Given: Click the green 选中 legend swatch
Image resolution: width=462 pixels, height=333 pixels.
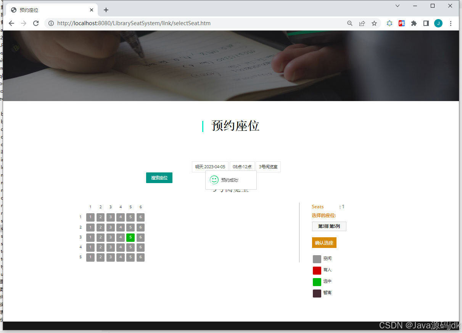Looking at the screenshot, I should pyautogui.click(x=317, y=282).
